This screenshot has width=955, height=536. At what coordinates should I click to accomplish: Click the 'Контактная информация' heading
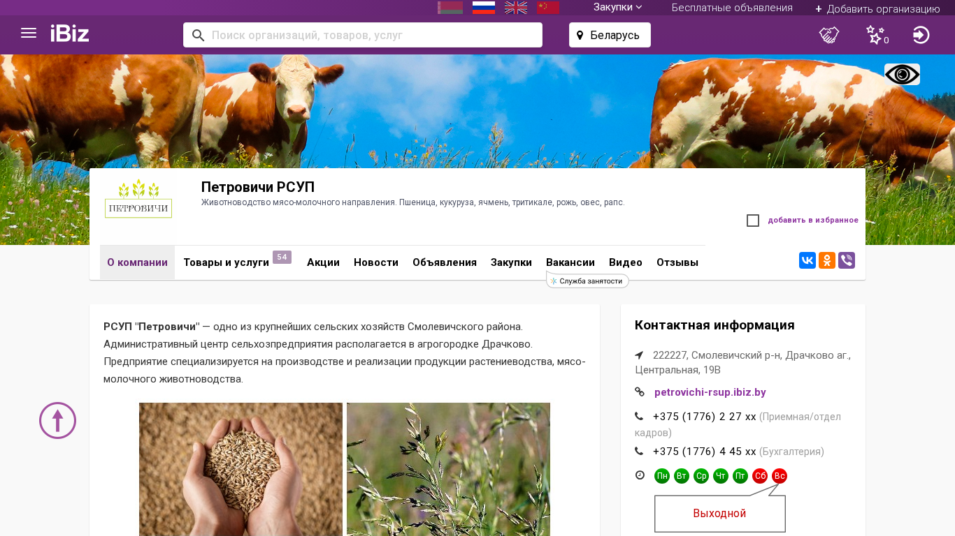[x=715, y=325]
